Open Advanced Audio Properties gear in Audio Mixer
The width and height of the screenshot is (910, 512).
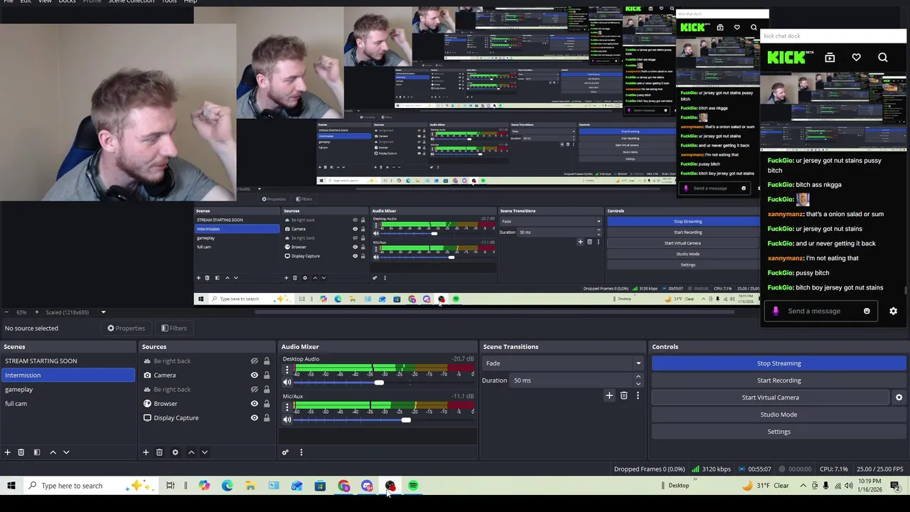(285, 452)
